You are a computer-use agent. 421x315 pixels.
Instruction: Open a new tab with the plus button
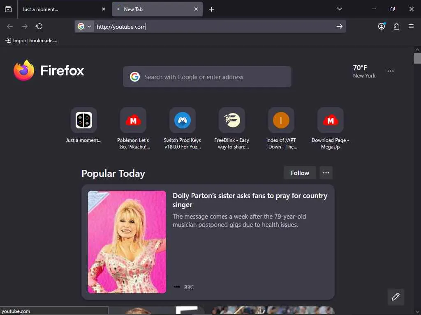click(x=212, y=9)
